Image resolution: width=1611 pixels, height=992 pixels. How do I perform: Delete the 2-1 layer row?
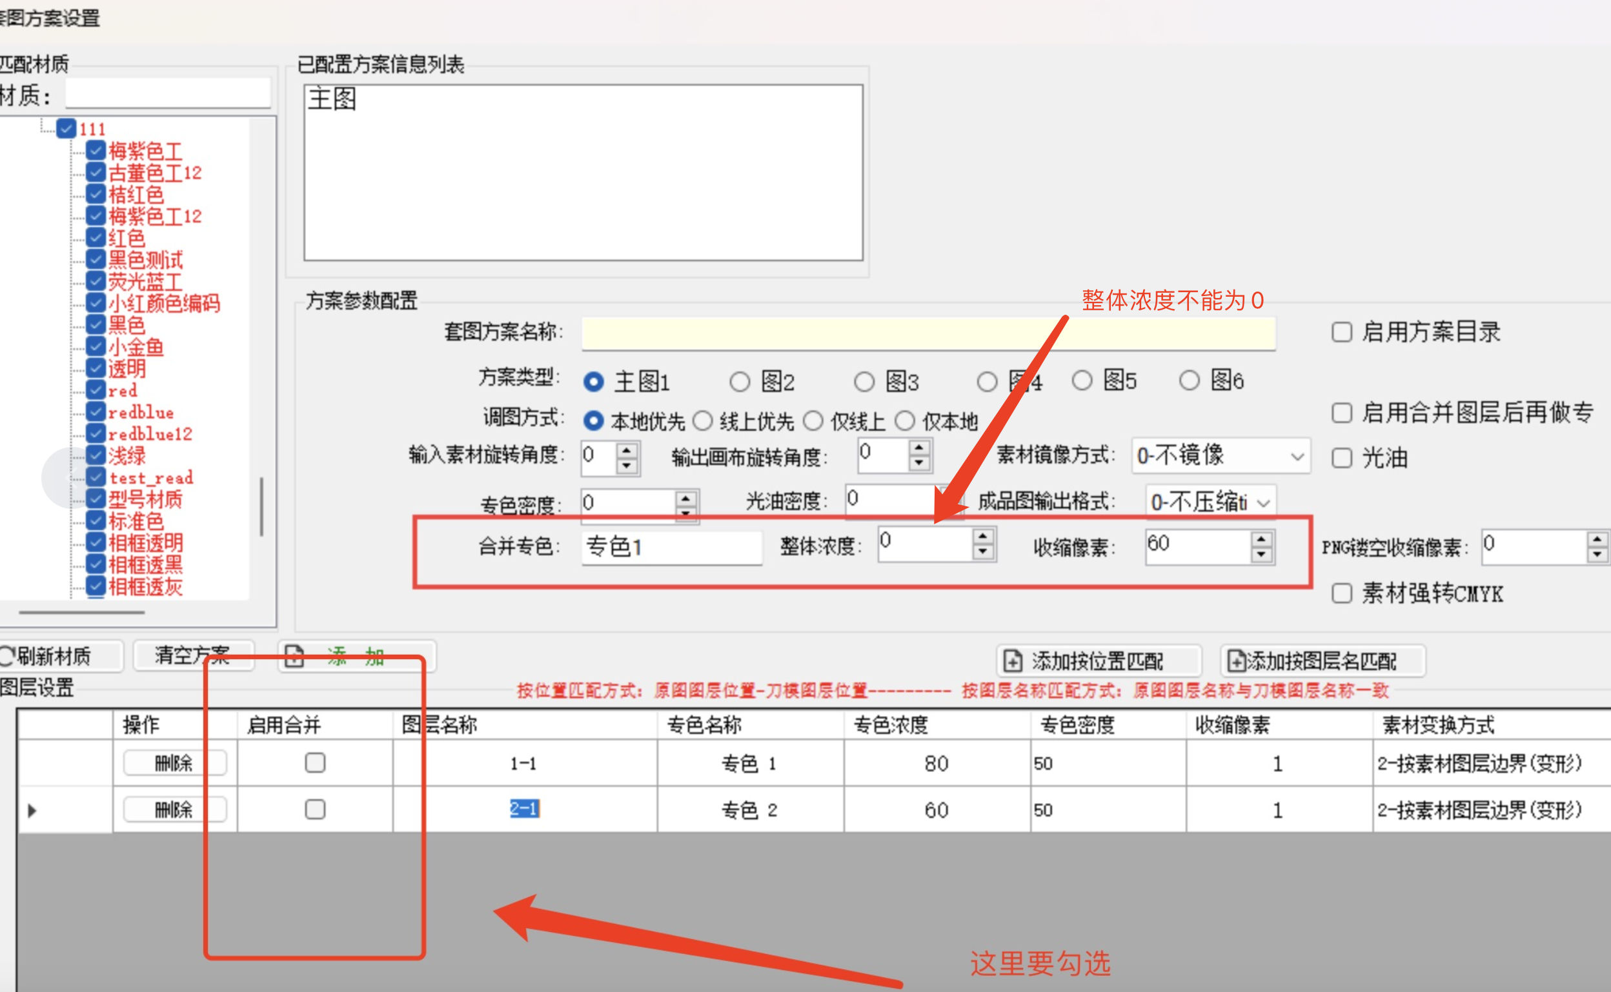[174, 810]
